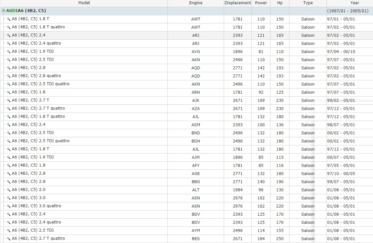Click magnifier icon for 2.4 quattro ARJ row
The width and height of the screenshot is (373, 243).
8,43
